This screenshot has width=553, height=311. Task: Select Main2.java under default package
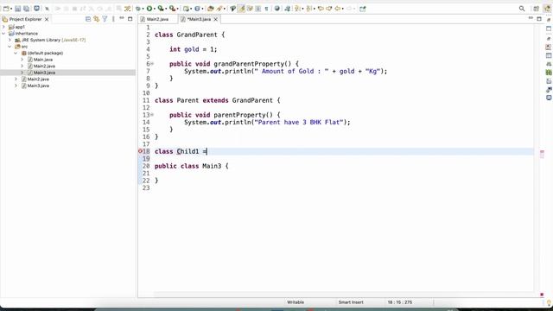(x=44, y=66)
